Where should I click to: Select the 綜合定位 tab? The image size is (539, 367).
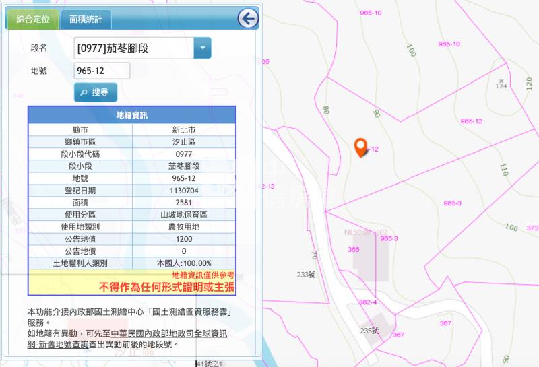[32, 20]
